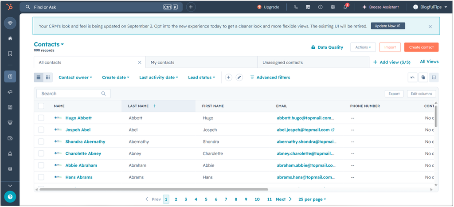Image resolution: width=454 pixels, height=207 pixels.
Task: Click the vertical table scrollbar
Action: (436, 116)
